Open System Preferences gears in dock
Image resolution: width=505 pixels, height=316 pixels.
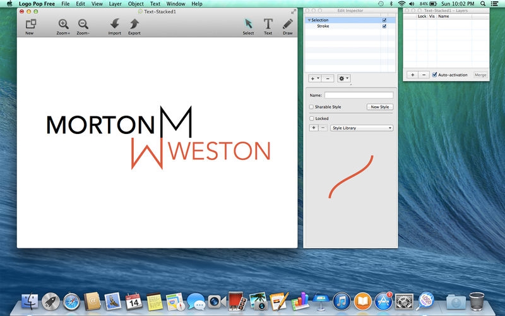click(404, 301)
